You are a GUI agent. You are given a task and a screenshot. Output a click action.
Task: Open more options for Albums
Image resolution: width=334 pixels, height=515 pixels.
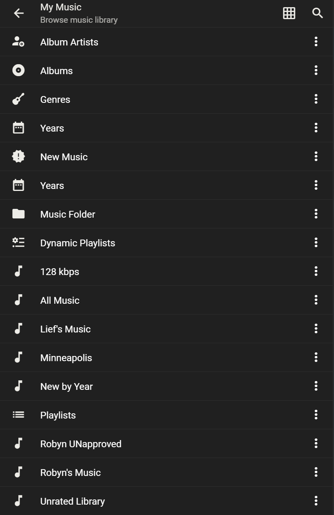click(316, 71)
